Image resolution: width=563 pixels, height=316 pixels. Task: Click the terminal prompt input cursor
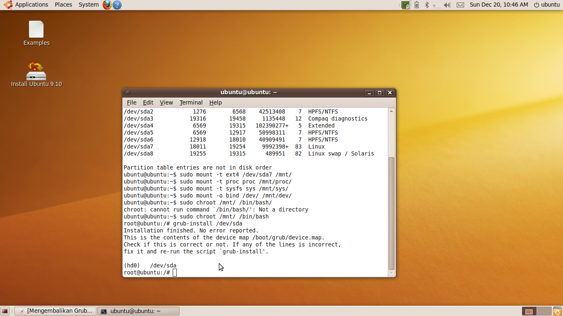point(175,273)
